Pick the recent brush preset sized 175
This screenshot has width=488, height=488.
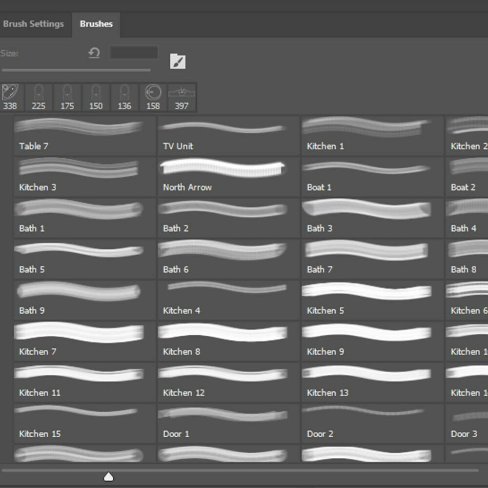coord(67,97)
